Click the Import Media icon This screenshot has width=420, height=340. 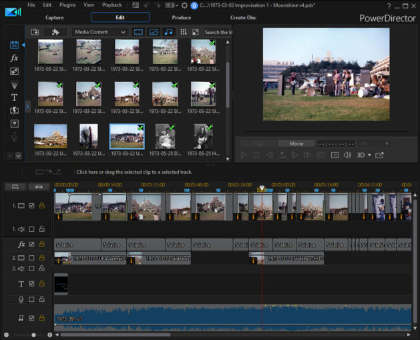coord(35,32)
